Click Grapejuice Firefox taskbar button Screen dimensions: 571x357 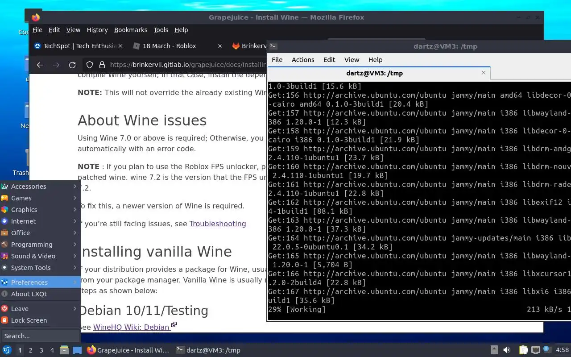pyautogui.click(x=128, y=350)
